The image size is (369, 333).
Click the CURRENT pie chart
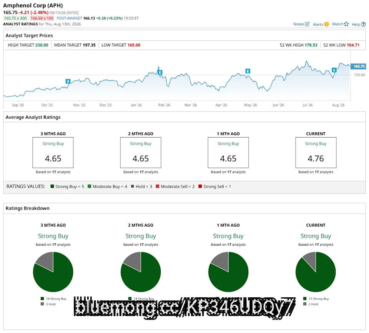[316, 272]
